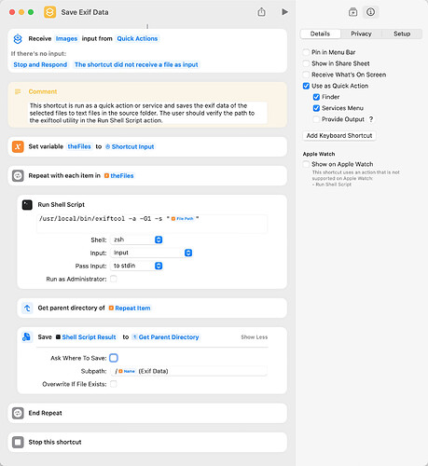Switch to the Privacy tab
Screen dimensions: 428x466
pyautogui.click(x=361, y=34)
